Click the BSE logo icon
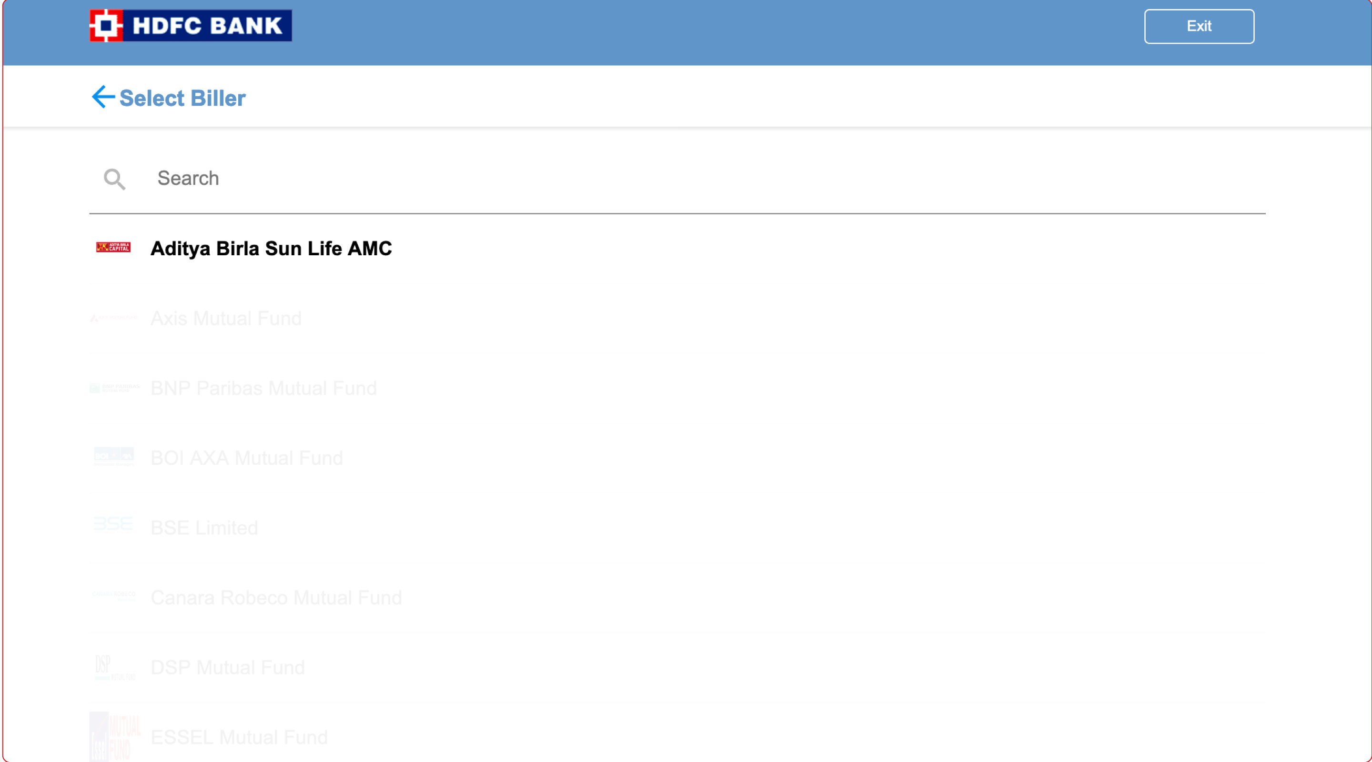This screenshot has width=1372, height=762. pos(113,524)
